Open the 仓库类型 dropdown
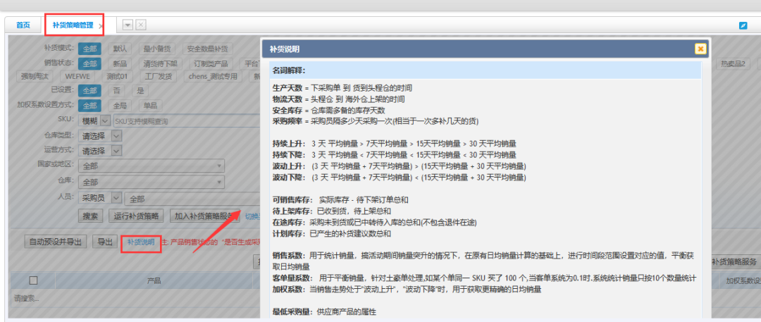The image size is (761, 322). click(x=101, y=137)
